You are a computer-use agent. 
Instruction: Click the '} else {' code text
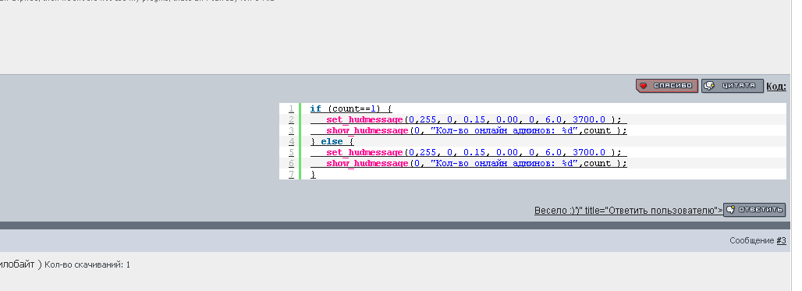click(x=332, y=142)
